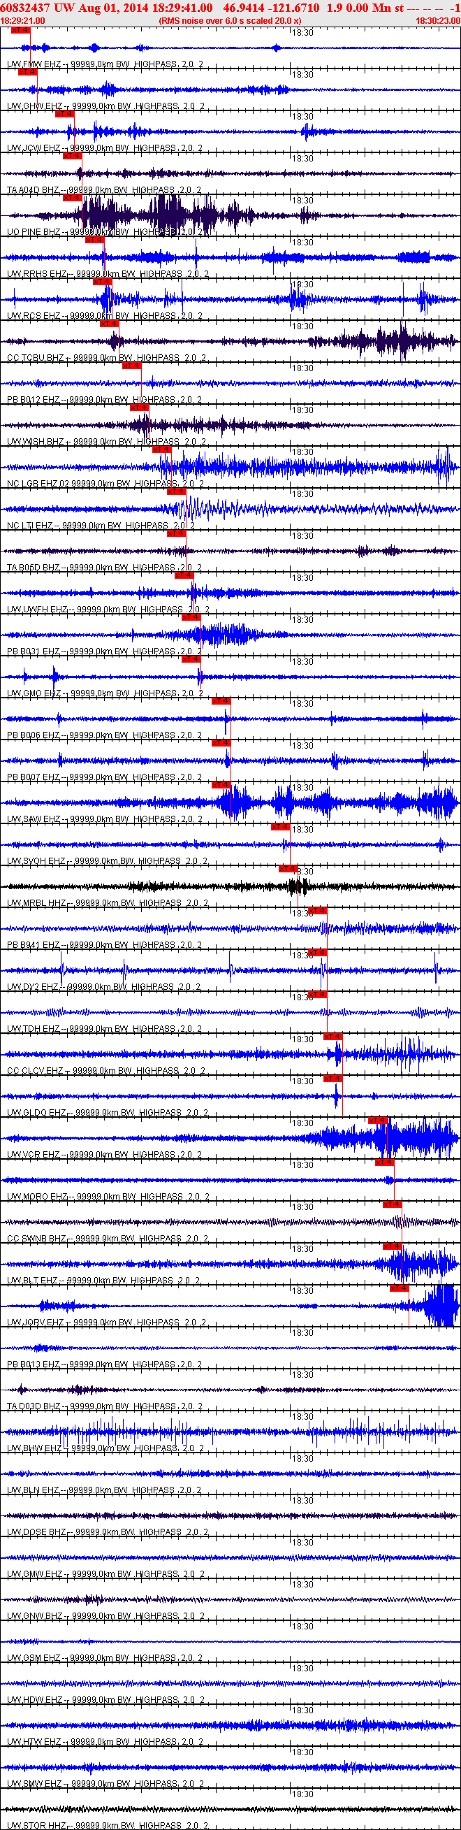
Task: Click the UW.GLDO EHZ station label
Action: [108, 1113]
